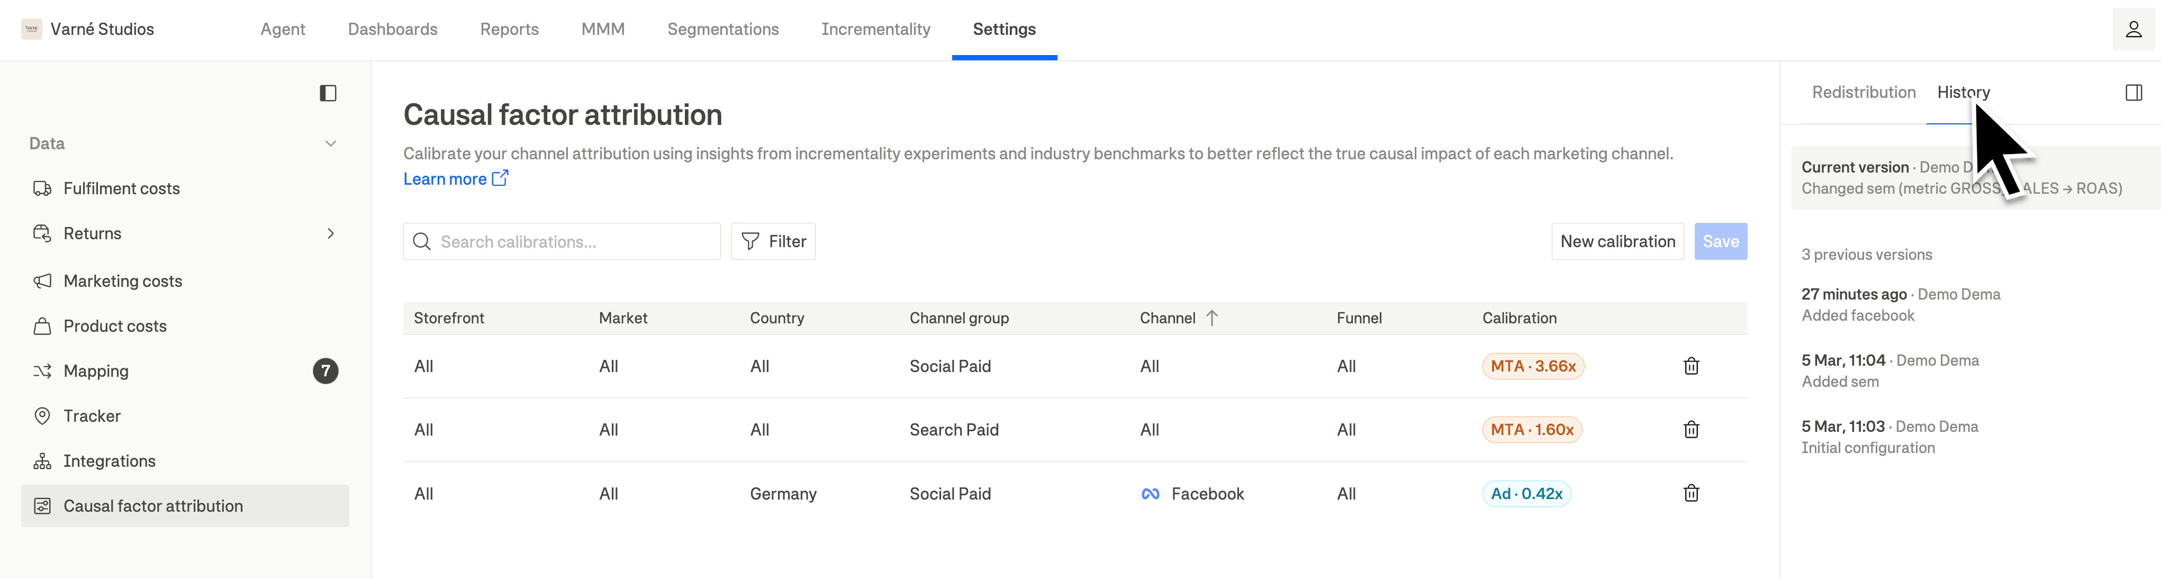The image size is (2161, 579).
Task: Click the Save button
Action: [x=1720, y=242]
